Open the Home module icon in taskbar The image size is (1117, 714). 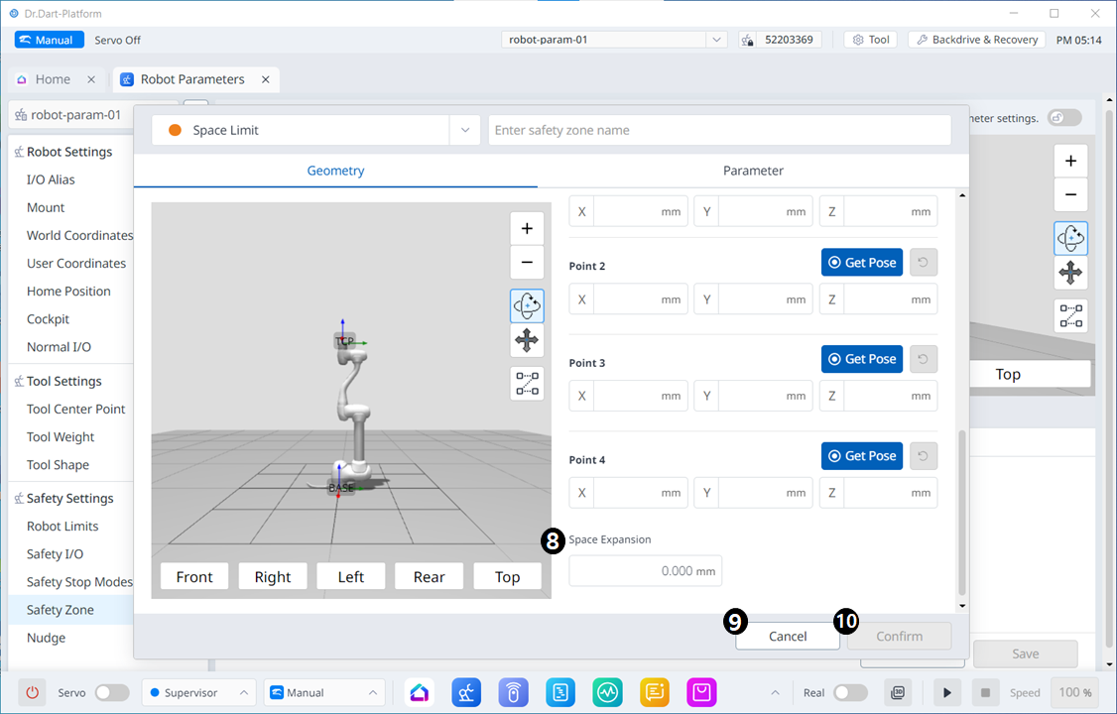pyautogui.click(x=420, y=692)
